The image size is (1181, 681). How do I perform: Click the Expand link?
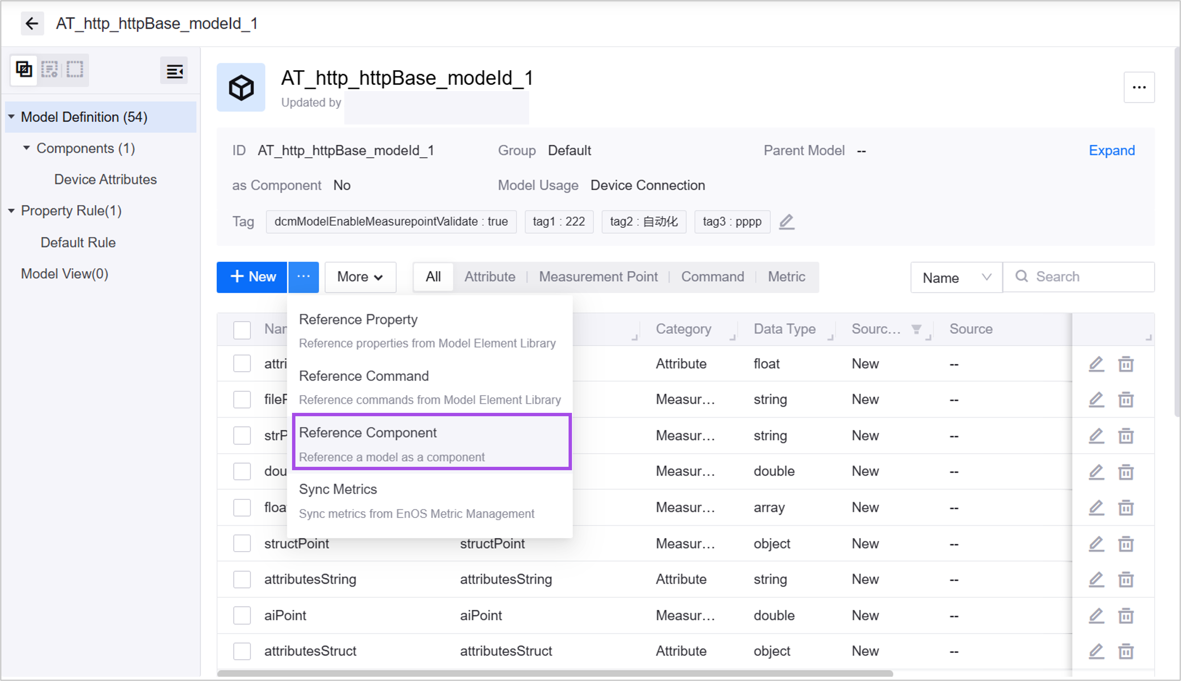pyautogui.click(x=1111, y=151)
